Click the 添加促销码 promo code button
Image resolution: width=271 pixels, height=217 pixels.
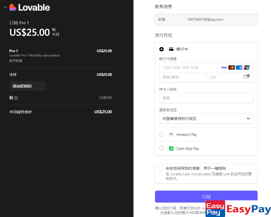point(27,86)
